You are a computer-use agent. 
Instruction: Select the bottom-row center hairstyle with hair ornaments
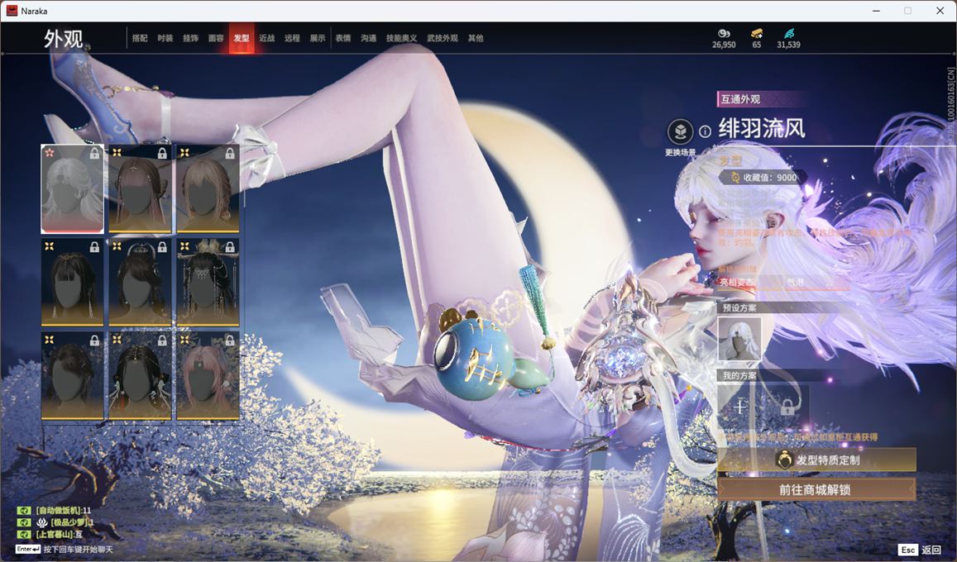[x=140, y=376]
